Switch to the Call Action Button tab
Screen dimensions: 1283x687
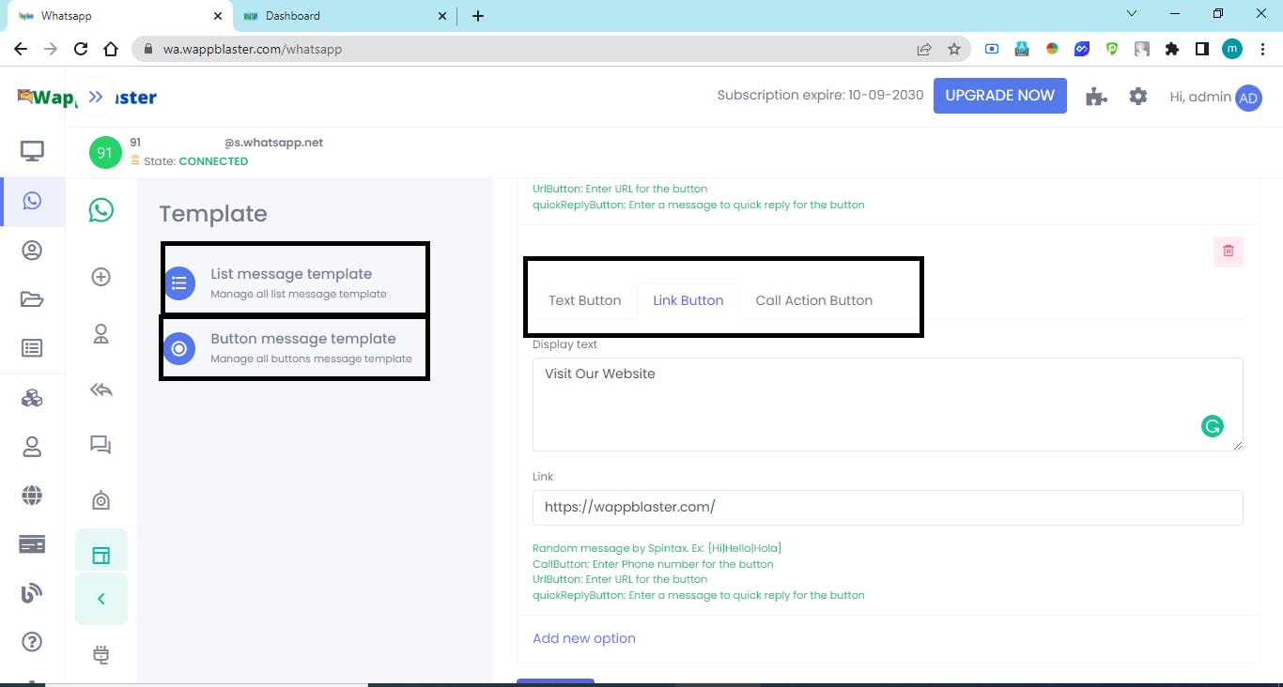(x=814, y=300)
